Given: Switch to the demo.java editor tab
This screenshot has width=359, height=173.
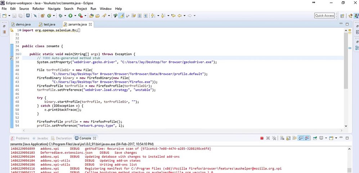Looking at the screenshot, I should 21,24.
